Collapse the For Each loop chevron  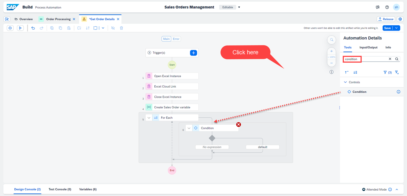pos(149,118)
